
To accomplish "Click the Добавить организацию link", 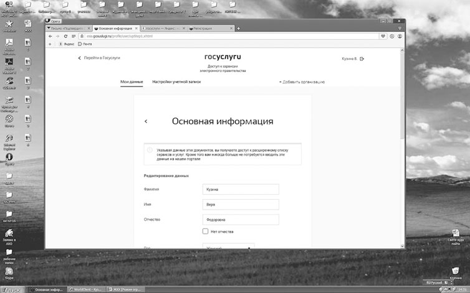I will coord(302,82).
